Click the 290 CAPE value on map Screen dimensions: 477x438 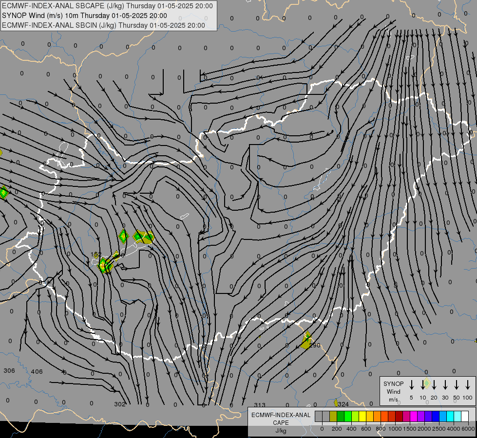pos(315,346)
